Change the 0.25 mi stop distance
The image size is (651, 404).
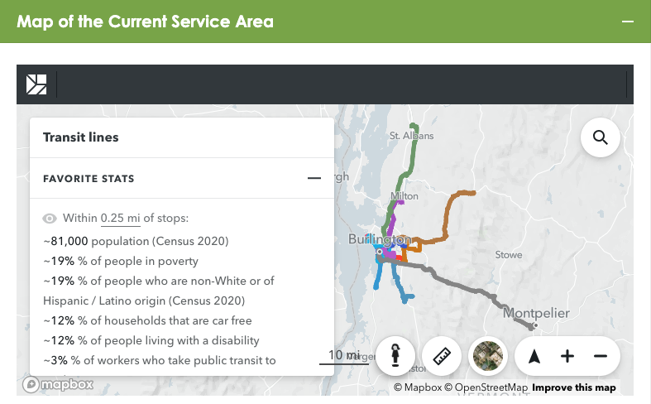click(x=119, y=219)
